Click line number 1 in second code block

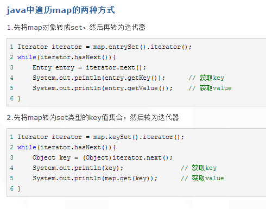click(12, 137)
